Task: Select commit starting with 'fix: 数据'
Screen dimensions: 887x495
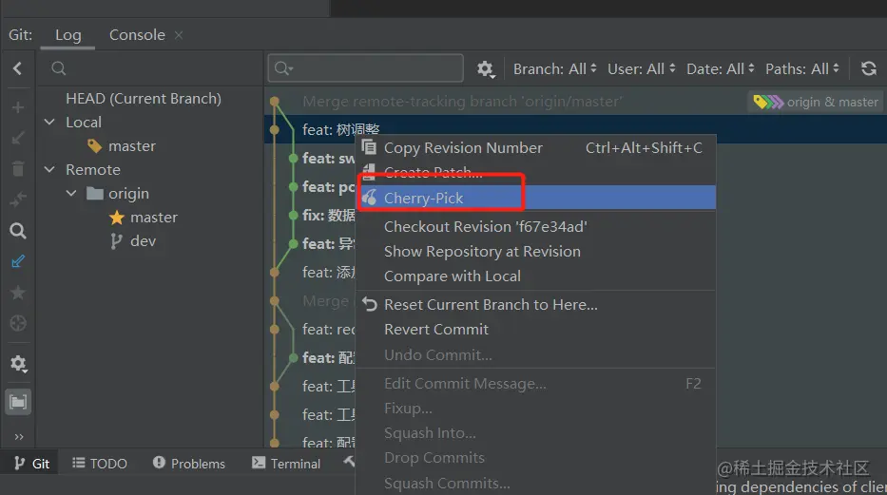Action: click(x=328, y=216)
